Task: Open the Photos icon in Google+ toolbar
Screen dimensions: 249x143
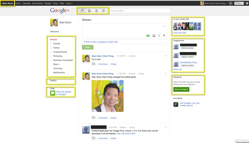Action: click(x=89, y=11)
